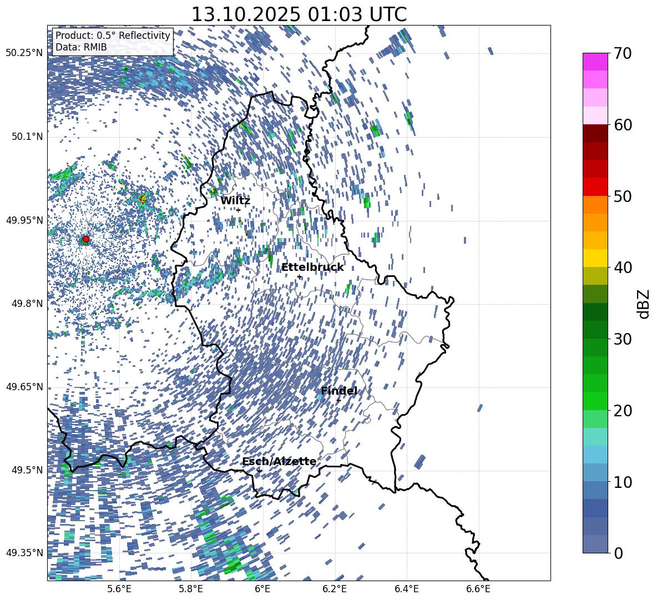
Task: Click the 5.8°E longitude tick label
Action: click(191, 589)
